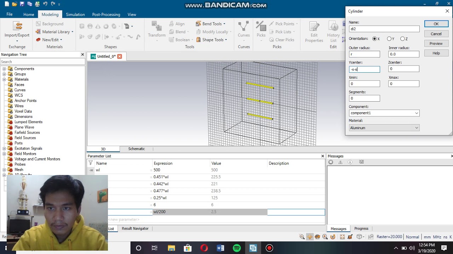This screenshot has height=254, width=453.
Task: Click the Save icon in quick access toolbar
Action: [x=22, y=4]
